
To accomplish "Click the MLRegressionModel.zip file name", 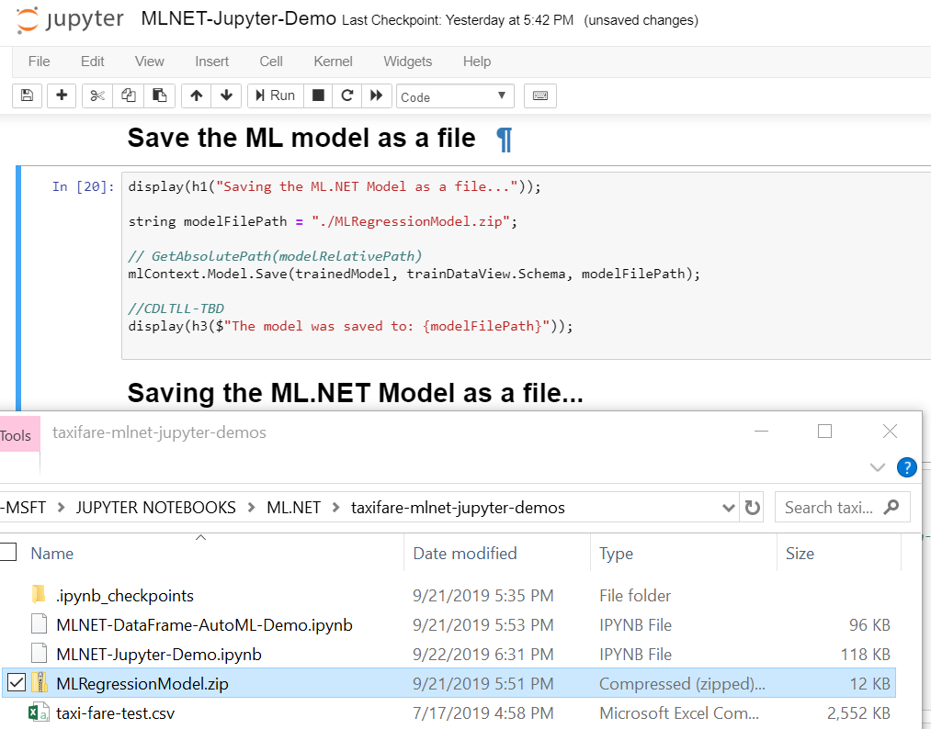I will (x=142, y=684).
